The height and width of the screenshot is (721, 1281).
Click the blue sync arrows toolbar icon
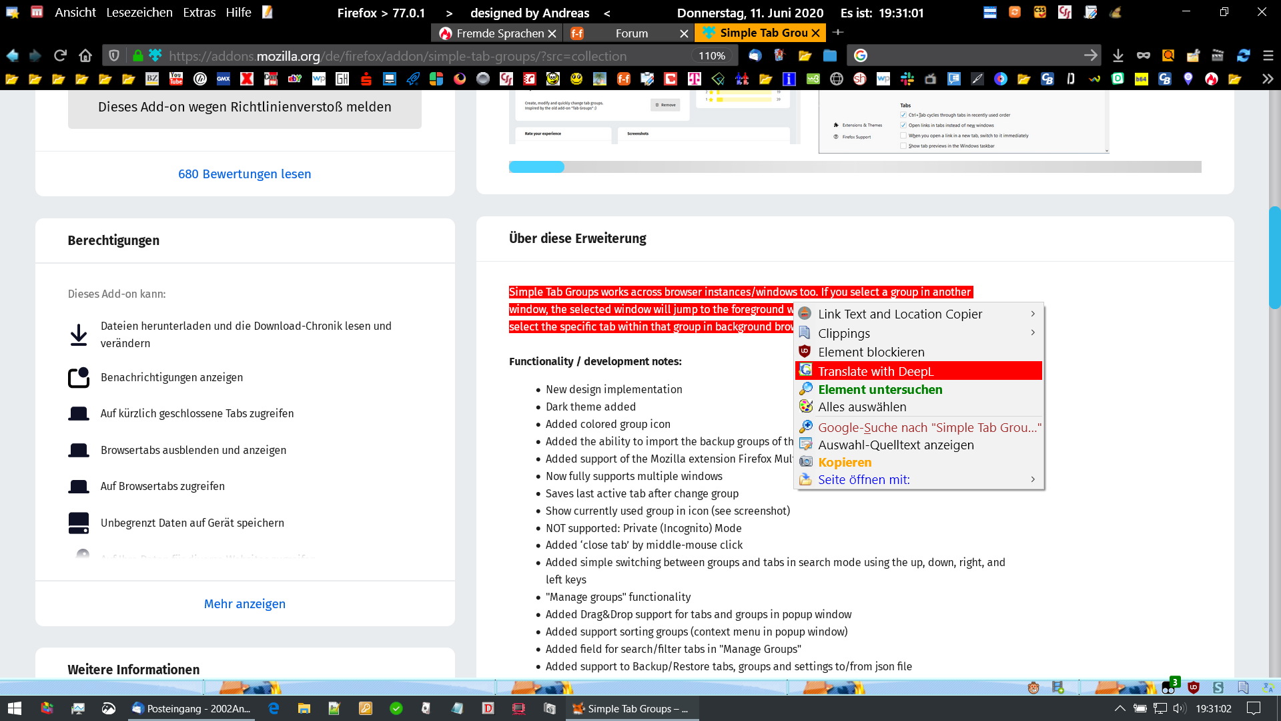[1244, 55]
